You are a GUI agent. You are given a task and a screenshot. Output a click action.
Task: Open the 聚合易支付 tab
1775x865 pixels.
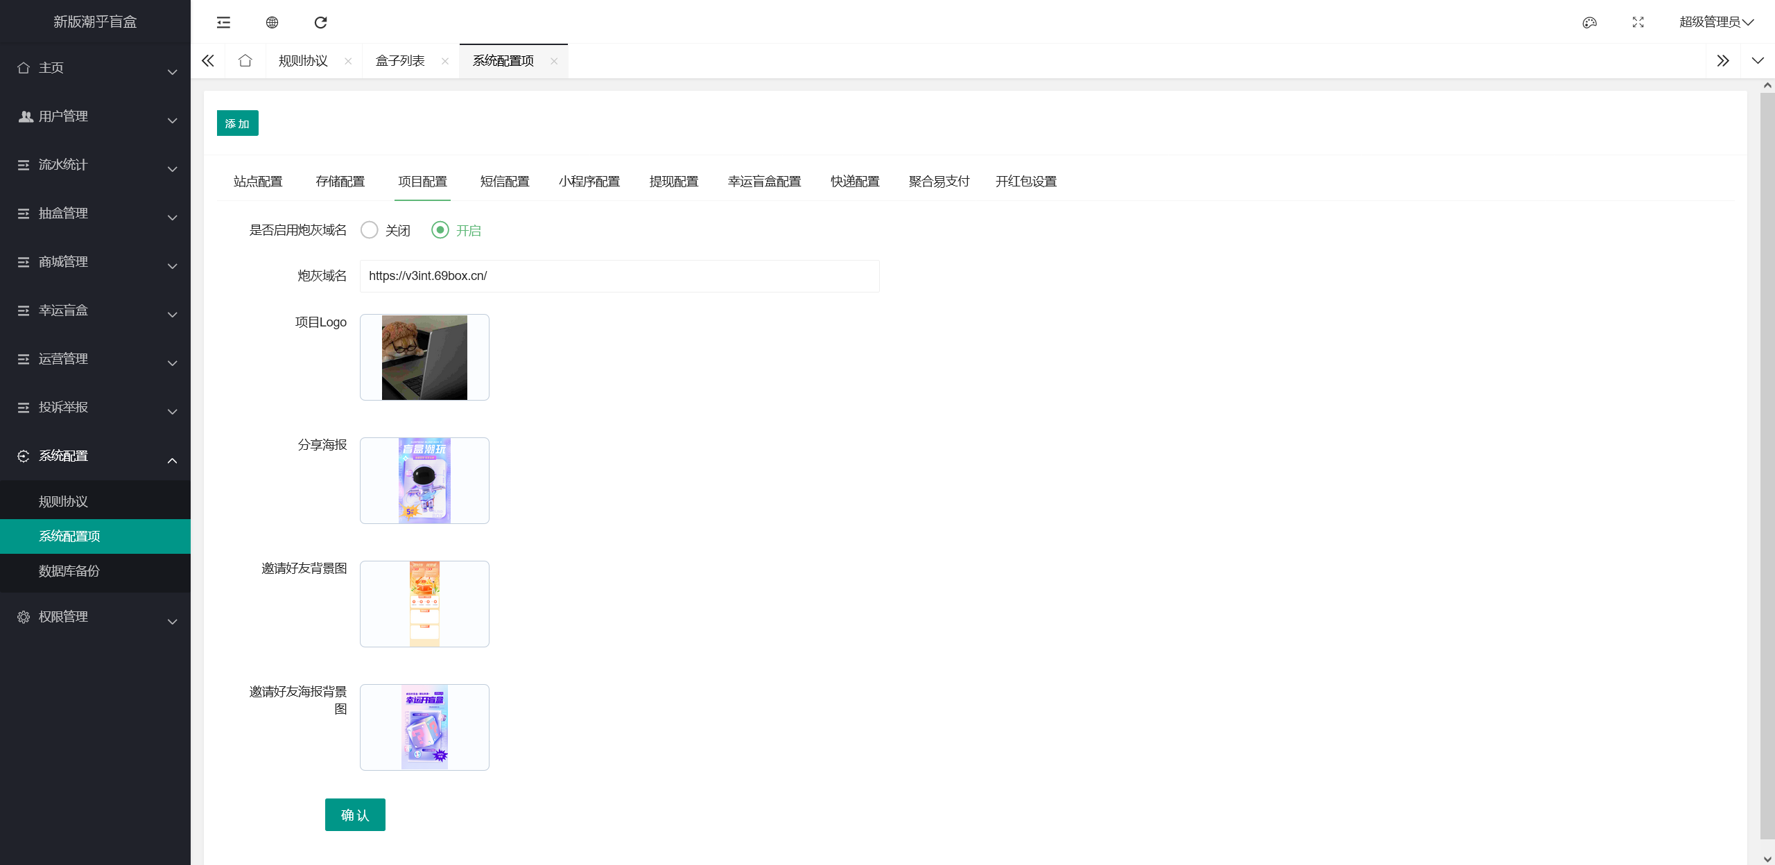(x=939, y=181)
